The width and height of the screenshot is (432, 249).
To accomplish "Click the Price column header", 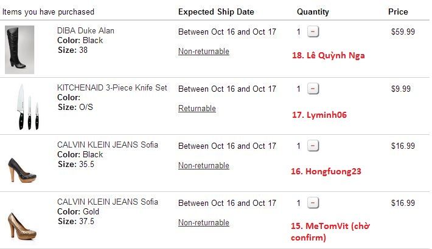I will 398,12.
